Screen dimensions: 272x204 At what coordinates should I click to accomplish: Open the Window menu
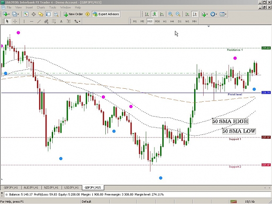65,7
